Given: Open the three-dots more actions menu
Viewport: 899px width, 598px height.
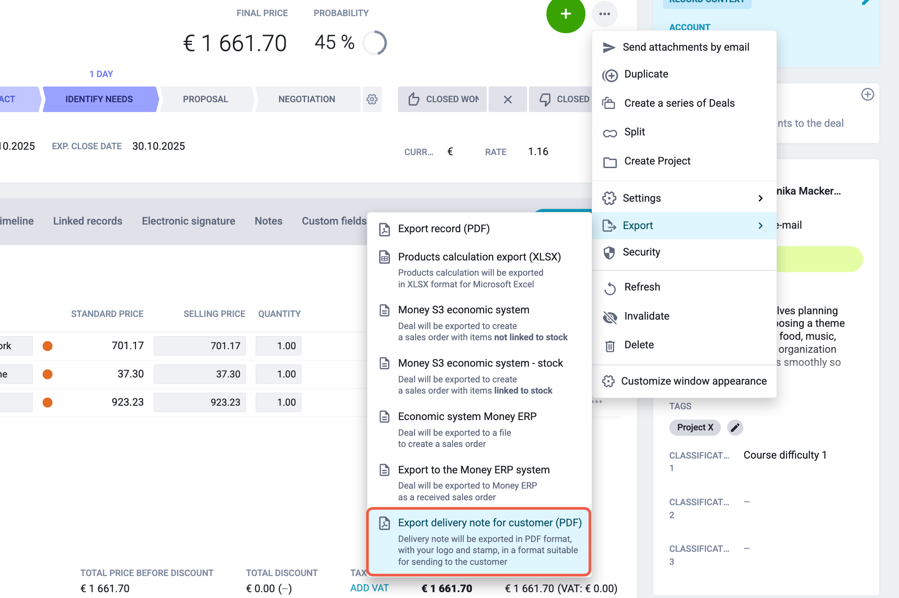Looking at the screenshot, I should 605,14.
